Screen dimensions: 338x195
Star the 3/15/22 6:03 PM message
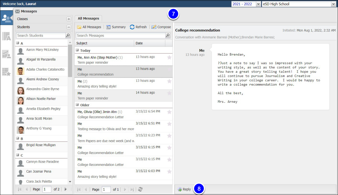point(169,171)
